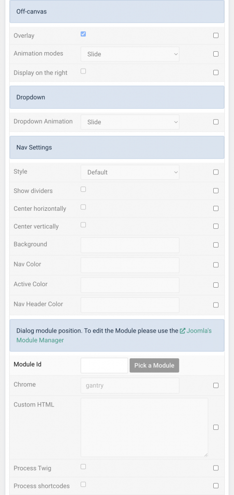Click the external-link icon before Joomla's Module Manager

pos(182,331)
